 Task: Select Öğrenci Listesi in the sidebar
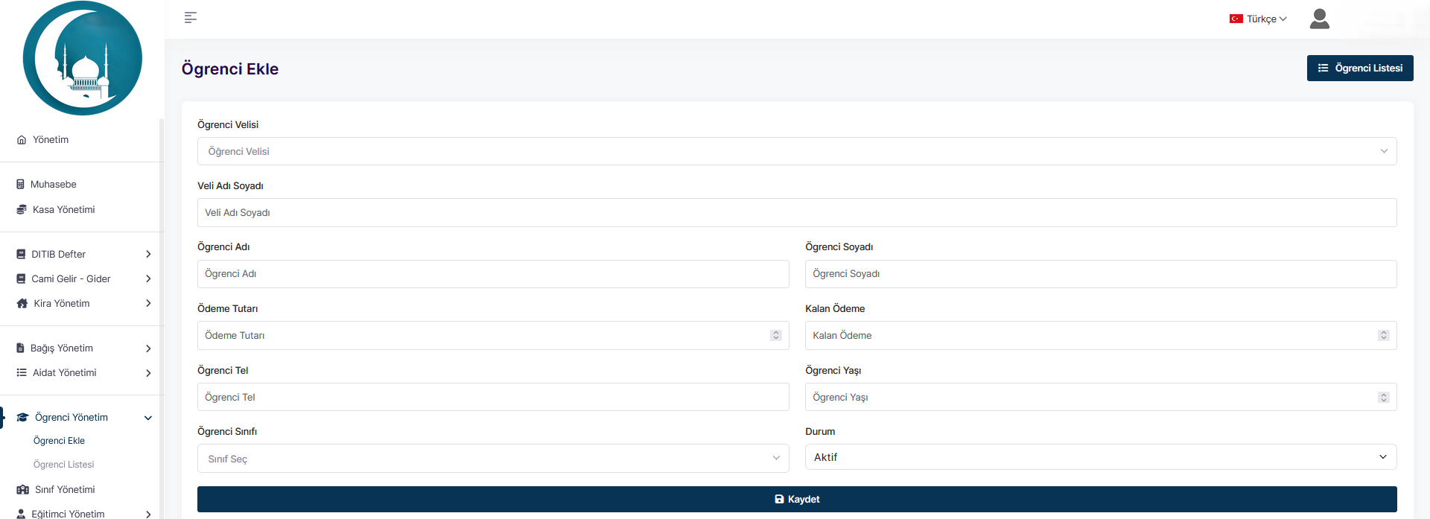point(64,465)
